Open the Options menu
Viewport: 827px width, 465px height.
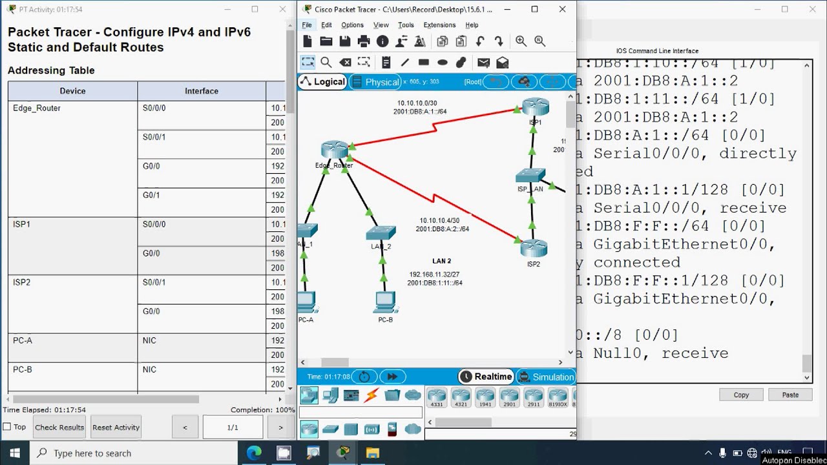coord(352,25)
